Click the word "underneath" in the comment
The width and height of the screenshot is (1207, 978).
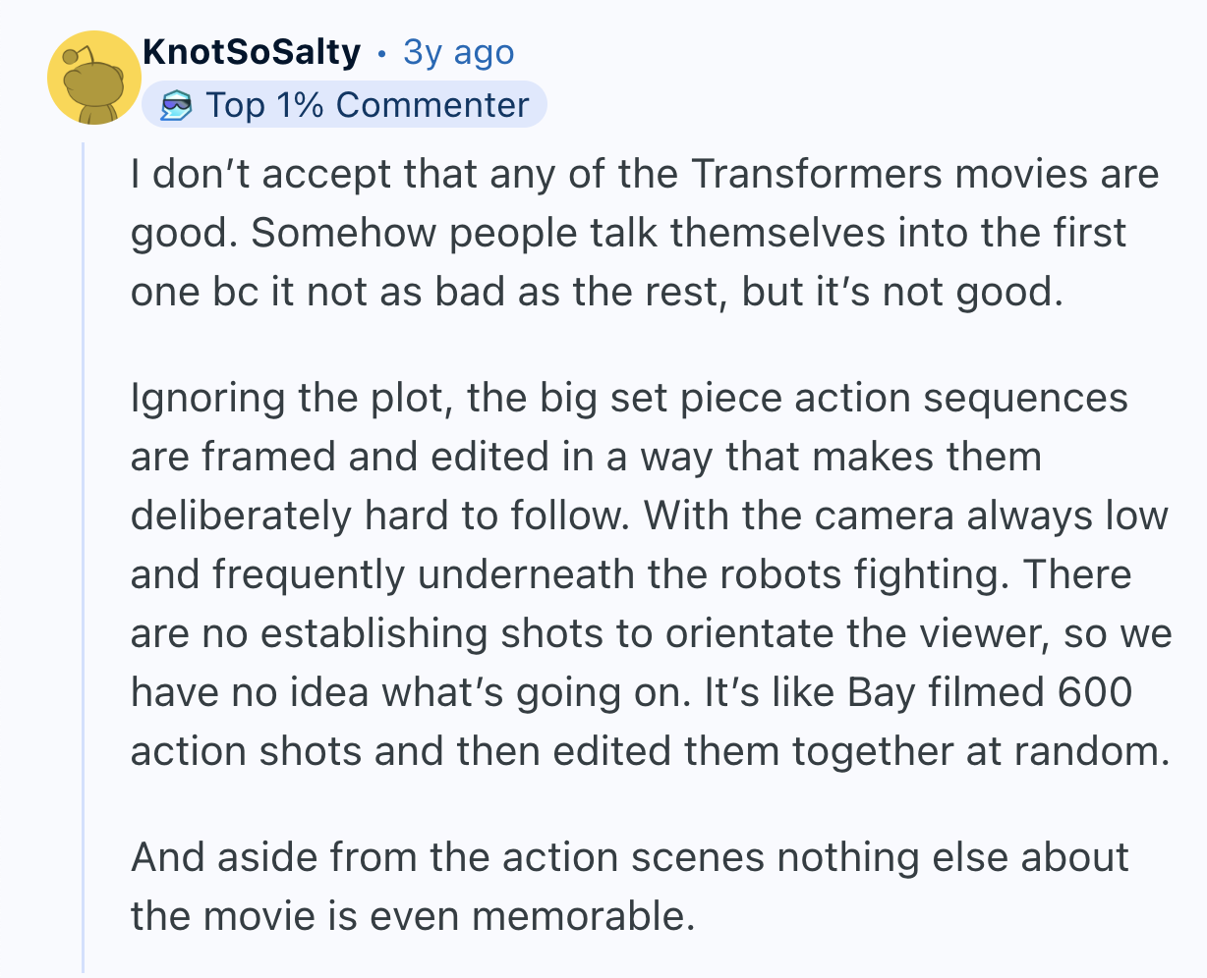click(527, 574)
